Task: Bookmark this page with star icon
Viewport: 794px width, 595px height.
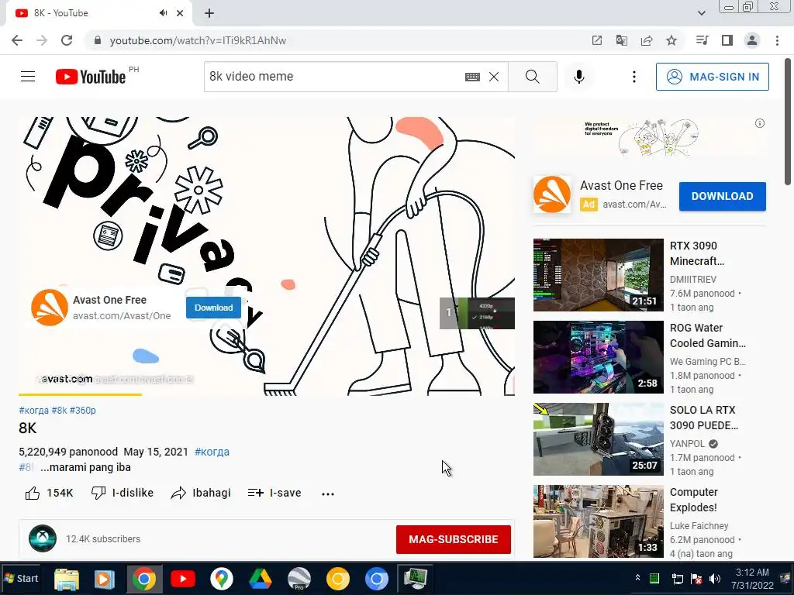Action: pos(671,40)
